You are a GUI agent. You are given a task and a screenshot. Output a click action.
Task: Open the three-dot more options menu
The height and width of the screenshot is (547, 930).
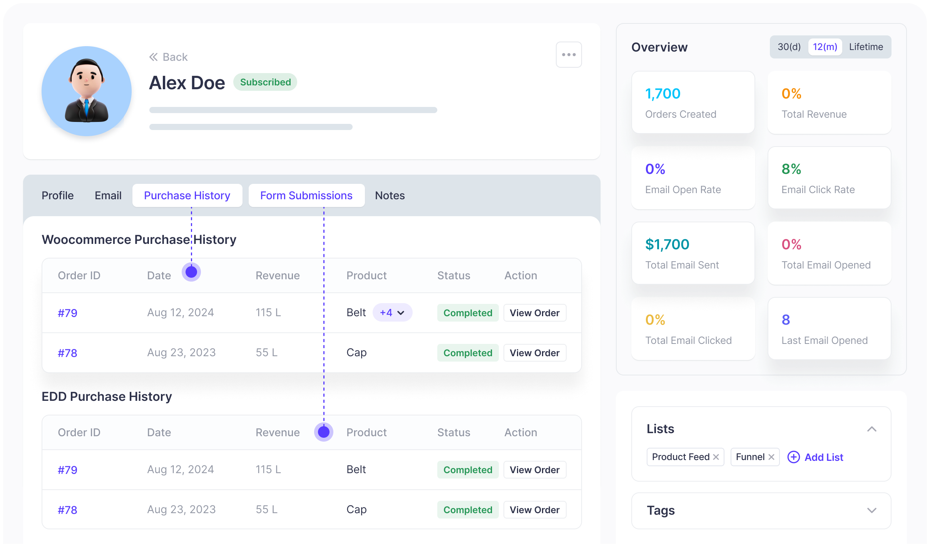point(569,55)
